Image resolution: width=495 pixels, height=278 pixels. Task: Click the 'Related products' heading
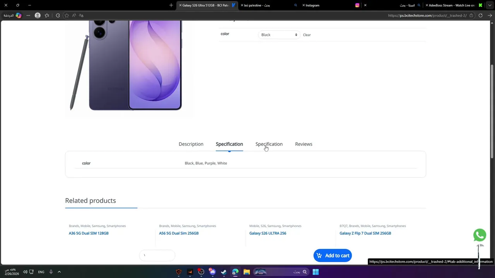[x=90, y=200]
